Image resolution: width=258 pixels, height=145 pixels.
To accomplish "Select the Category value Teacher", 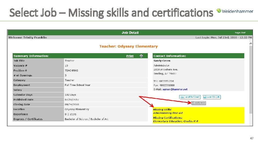I will [x=69, y=80].
